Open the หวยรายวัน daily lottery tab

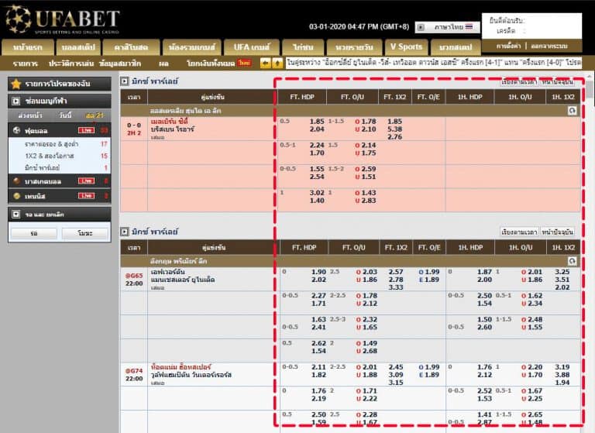pyautogui.click(x=354, y=47)
